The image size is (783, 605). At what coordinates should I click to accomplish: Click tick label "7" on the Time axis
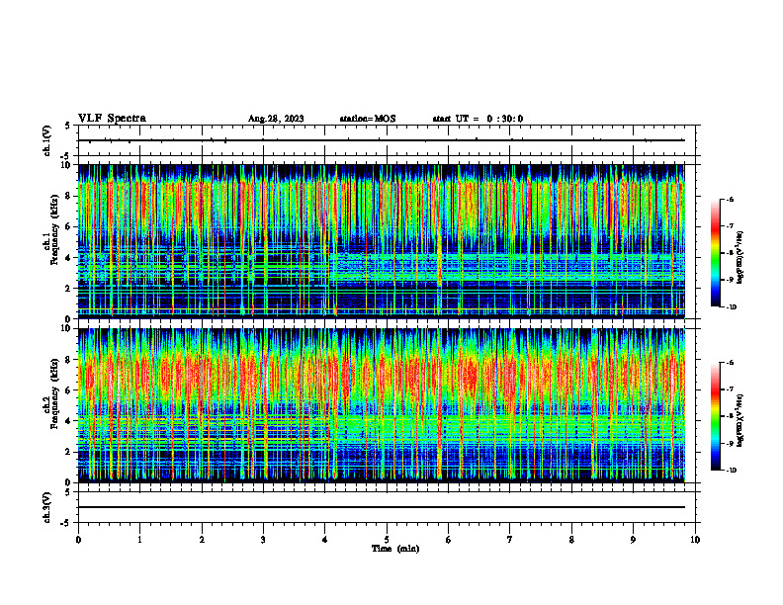510,540
